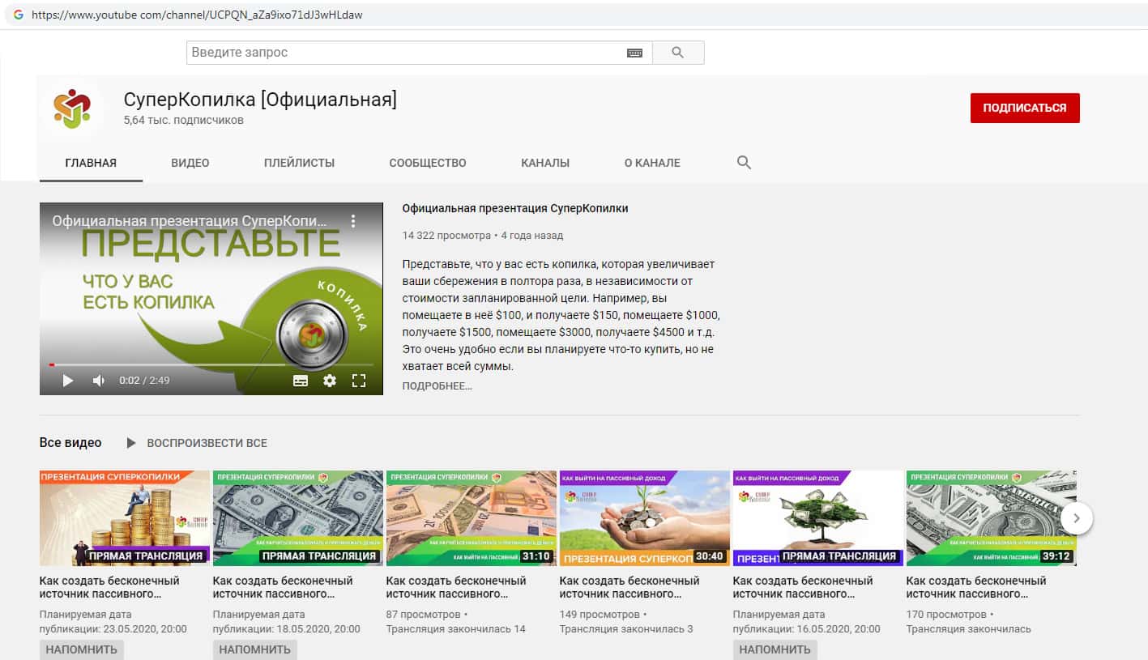Set a reminder for the 16.05.2020 stream

coord(775,649)
